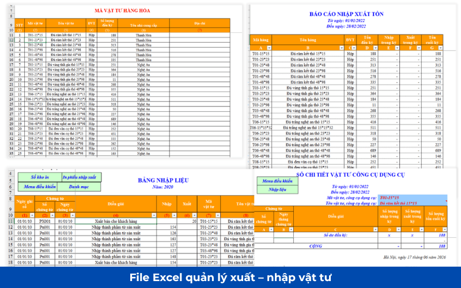The image size is (461, 288).
Task: Click the "Danh mục" button
Action: [79, 187]
